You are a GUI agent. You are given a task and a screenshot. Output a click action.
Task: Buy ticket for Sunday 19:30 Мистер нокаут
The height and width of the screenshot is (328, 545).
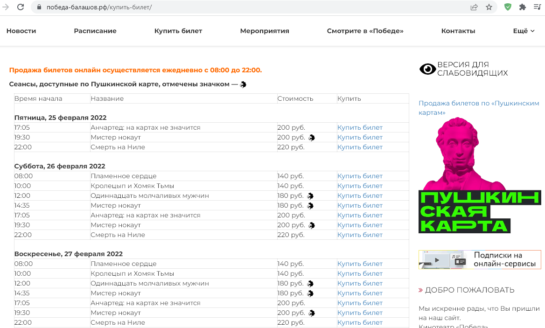pos(360,312)
